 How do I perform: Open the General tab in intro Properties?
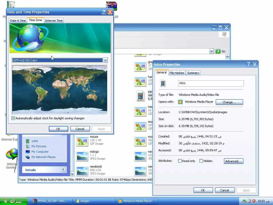pyautogui.click(x=161, y=72)
